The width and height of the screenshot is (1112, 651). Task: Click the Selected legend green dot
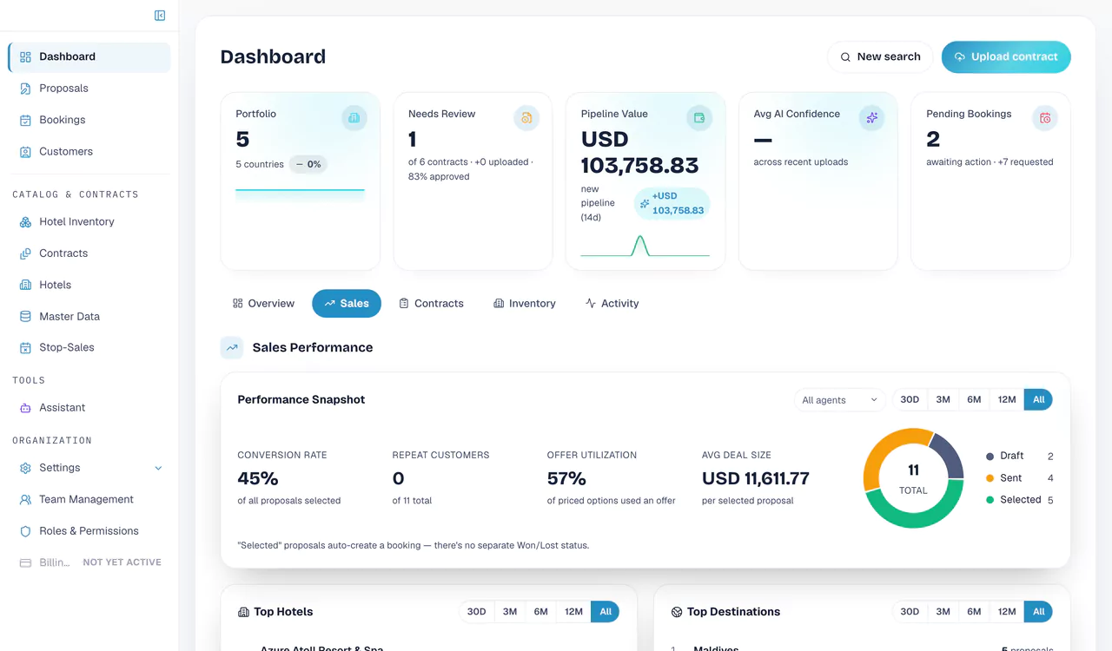990,500
